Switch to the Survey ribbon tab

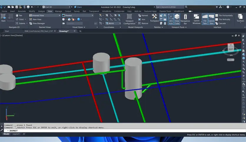(77, 11)
